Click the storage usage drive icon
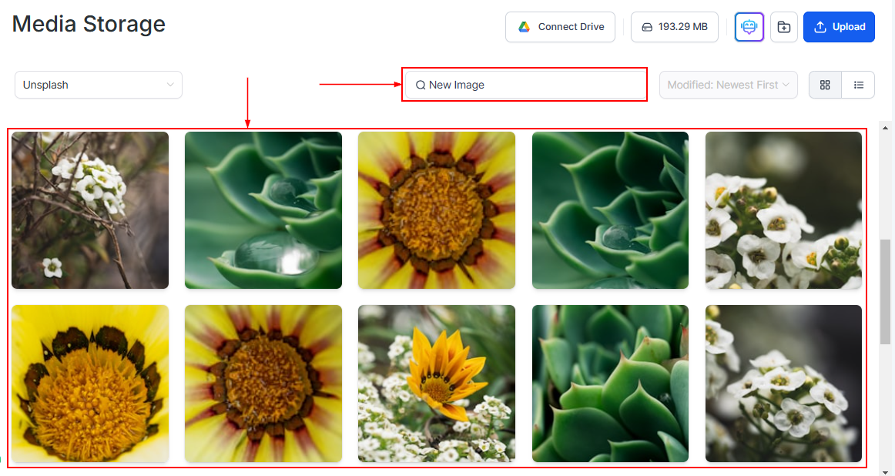Image resolution: width=895 pixels, height=476 pixels. [647, 26]
